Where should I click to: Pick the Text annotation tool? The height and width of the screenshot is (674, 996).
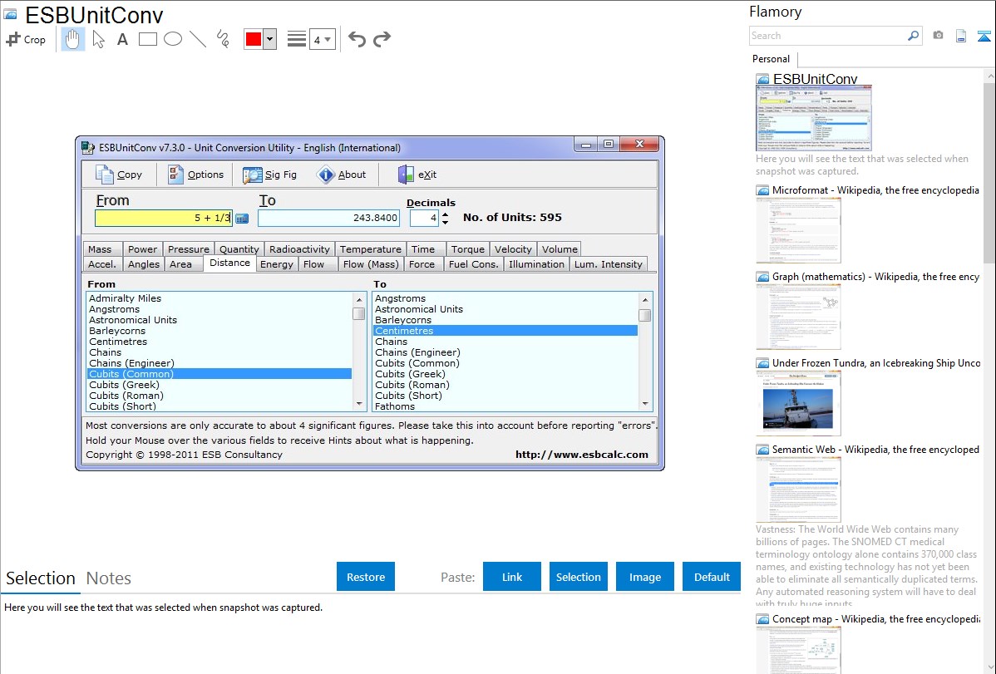[x=122, y=39]
